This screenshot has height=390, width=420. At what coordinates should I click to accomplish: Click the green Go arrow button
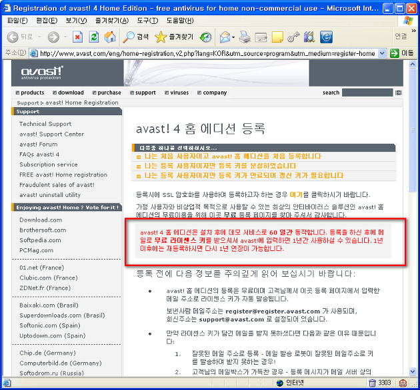pos(394,53)
